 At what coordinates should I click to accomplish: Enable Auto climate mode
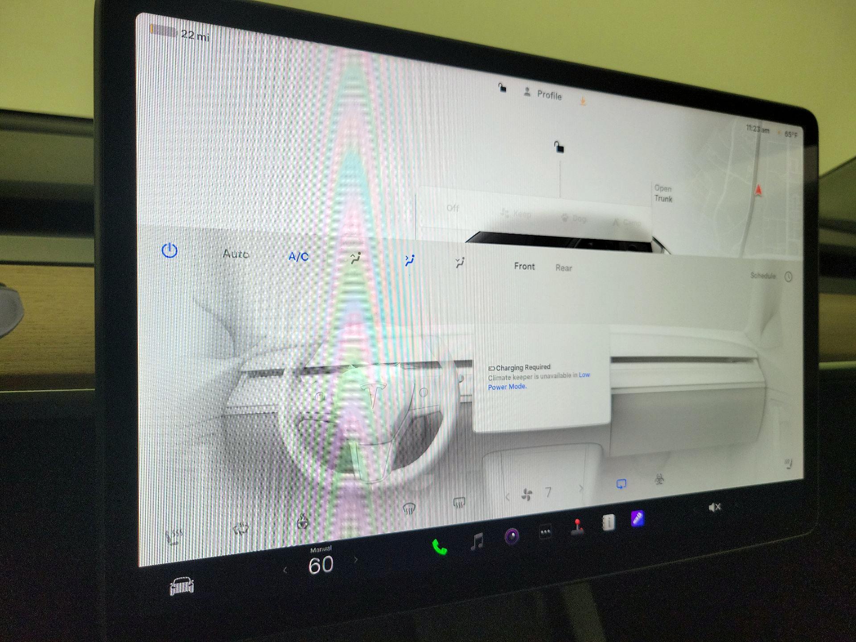coord(236,254)
